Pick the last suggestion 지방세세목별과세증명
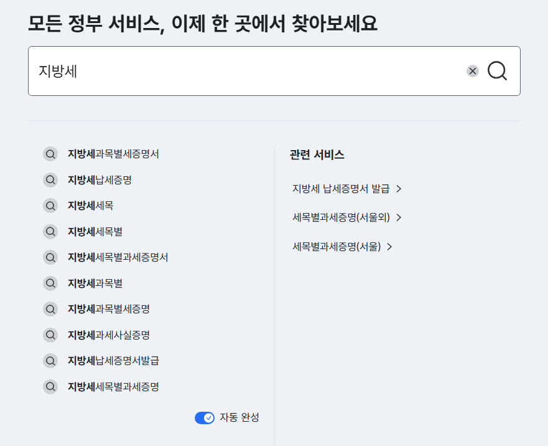Image resolution: width=548 pixels, height=446 pixels. point(113,387)
